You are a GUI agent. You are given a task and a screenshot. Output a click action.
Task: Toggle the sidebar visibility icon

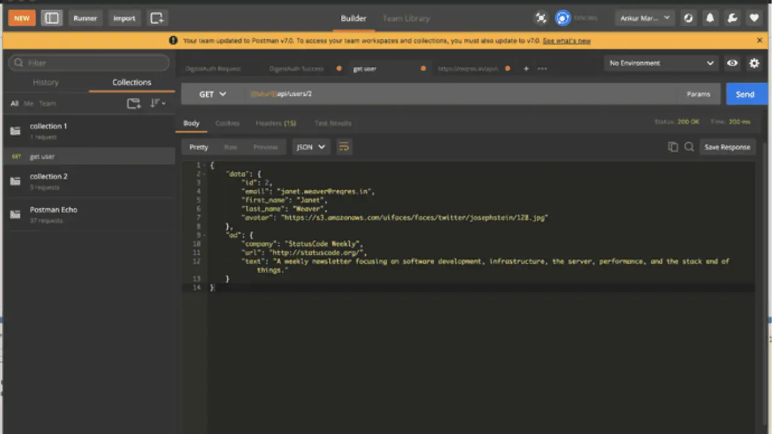52,18
